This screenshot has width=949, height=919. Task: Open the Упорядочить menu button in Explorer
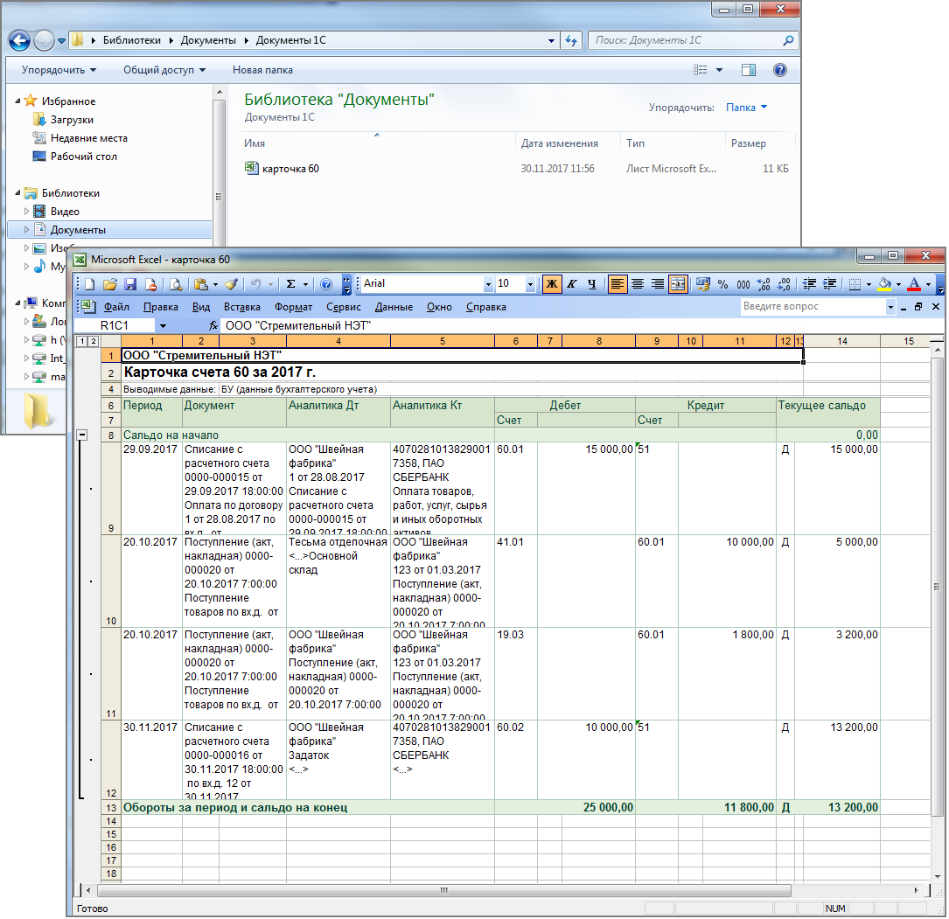59,70
